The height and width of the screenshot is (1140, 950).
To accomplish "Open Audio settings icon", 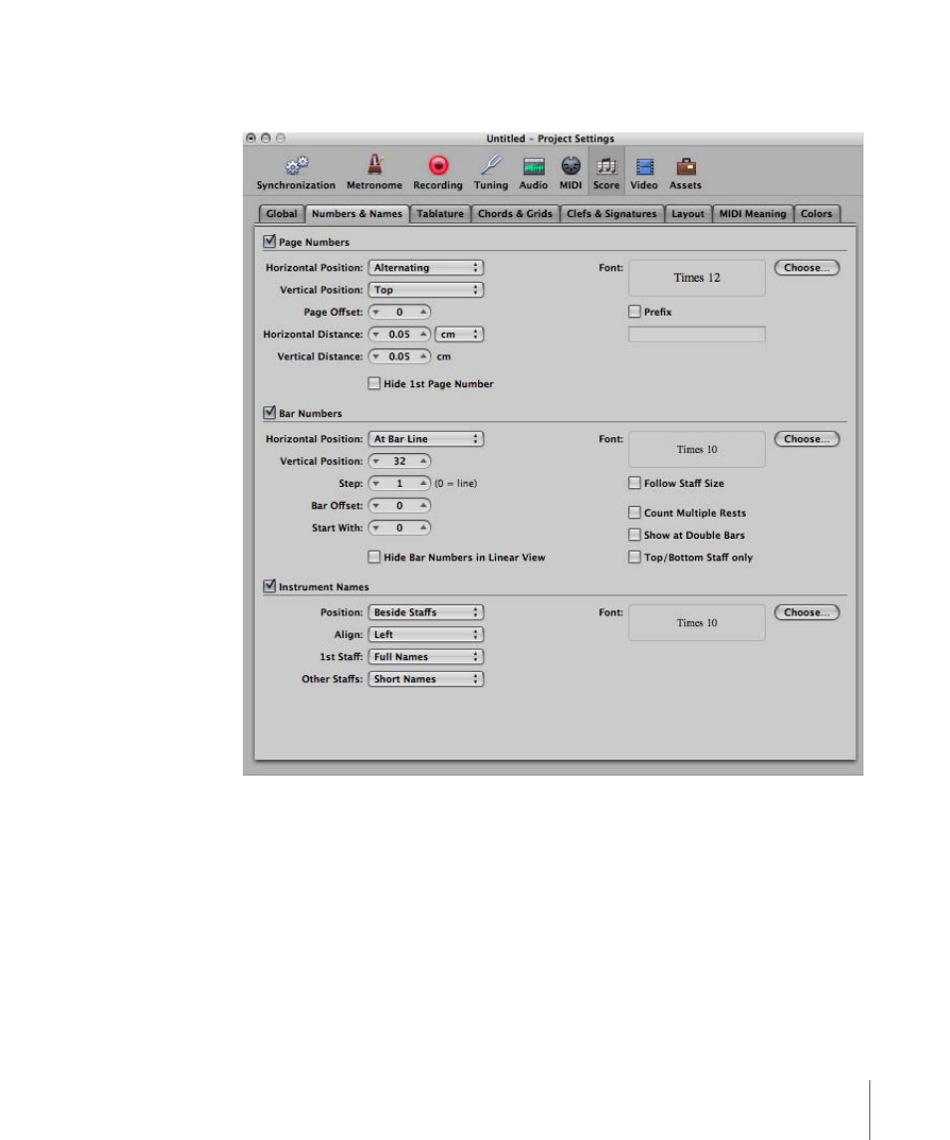I will click(x=533, y=166).
